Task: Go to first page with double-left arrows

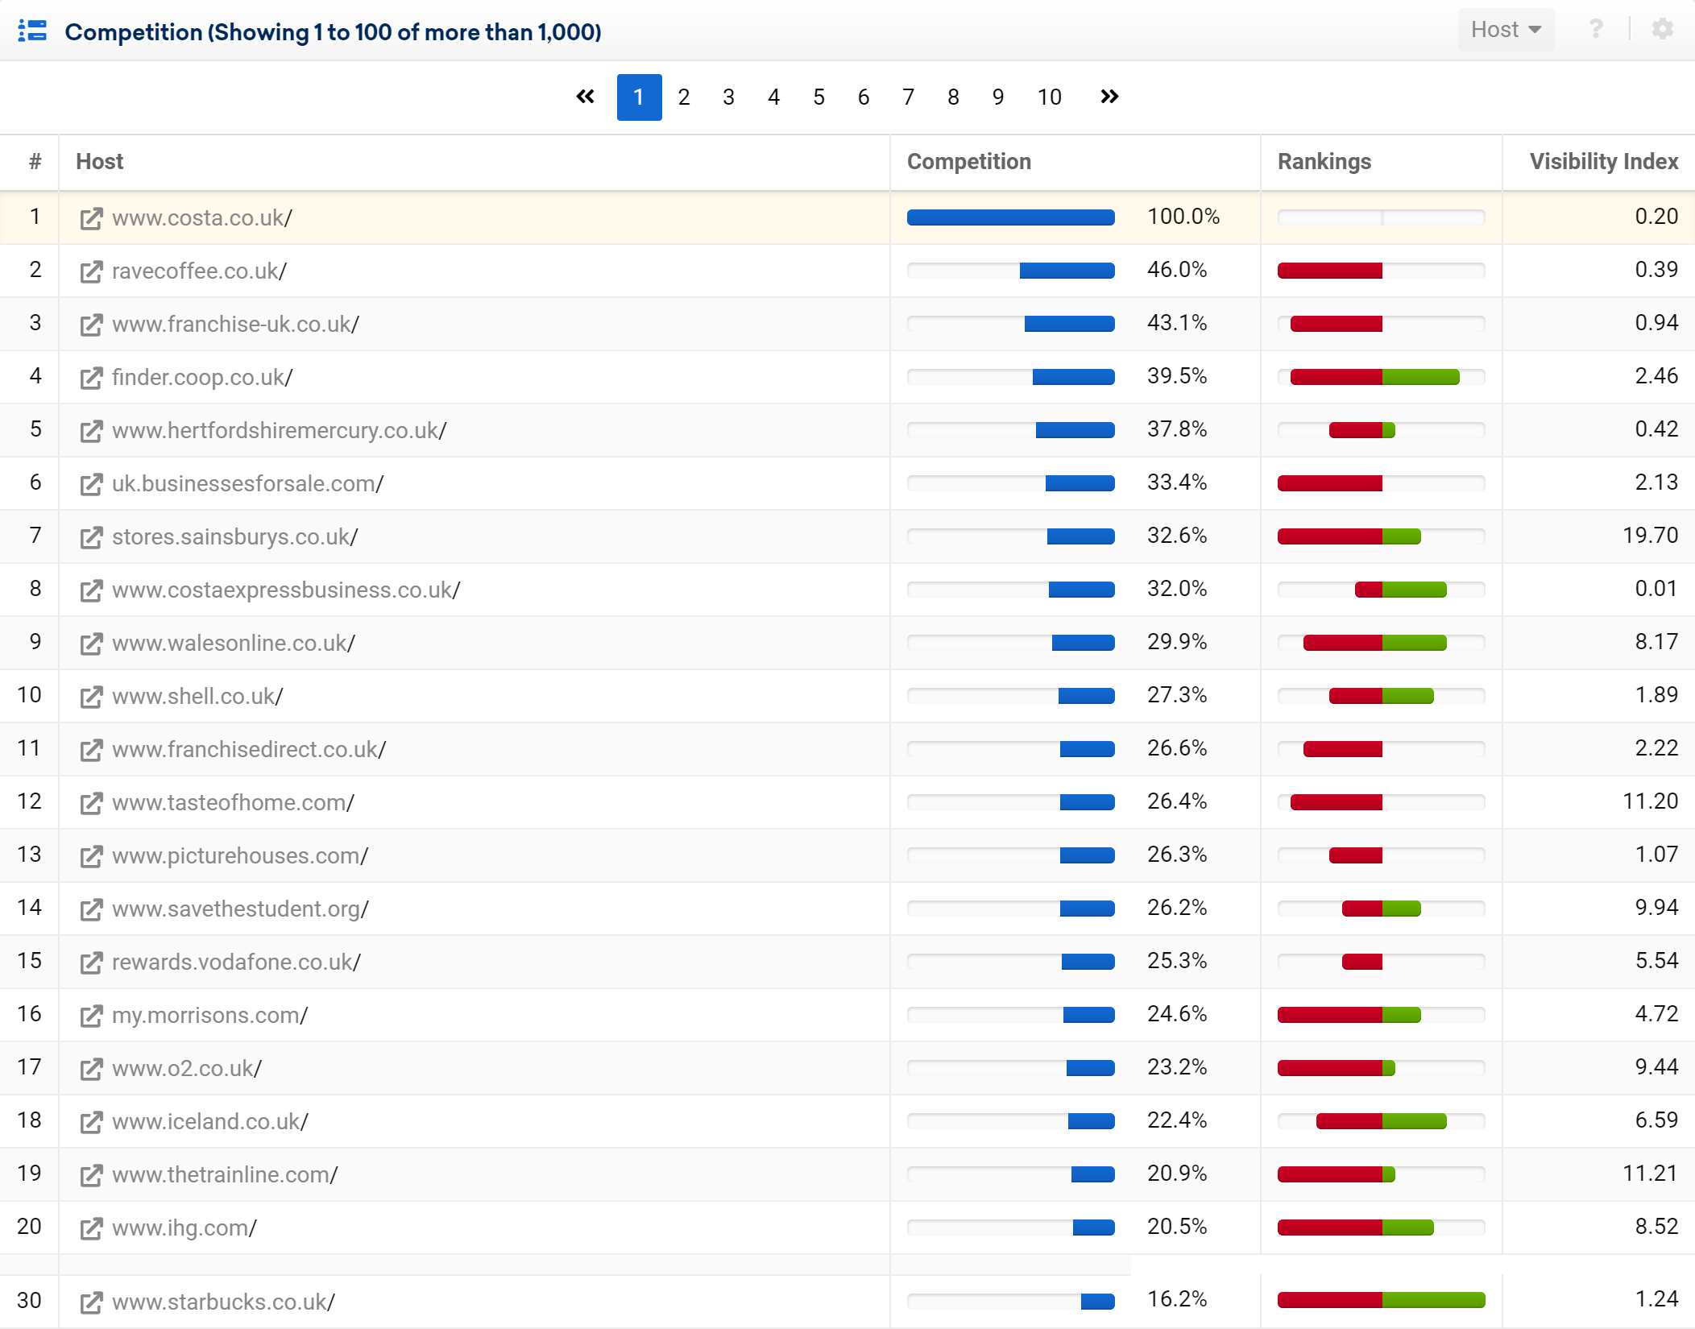Action: (586, 97)
